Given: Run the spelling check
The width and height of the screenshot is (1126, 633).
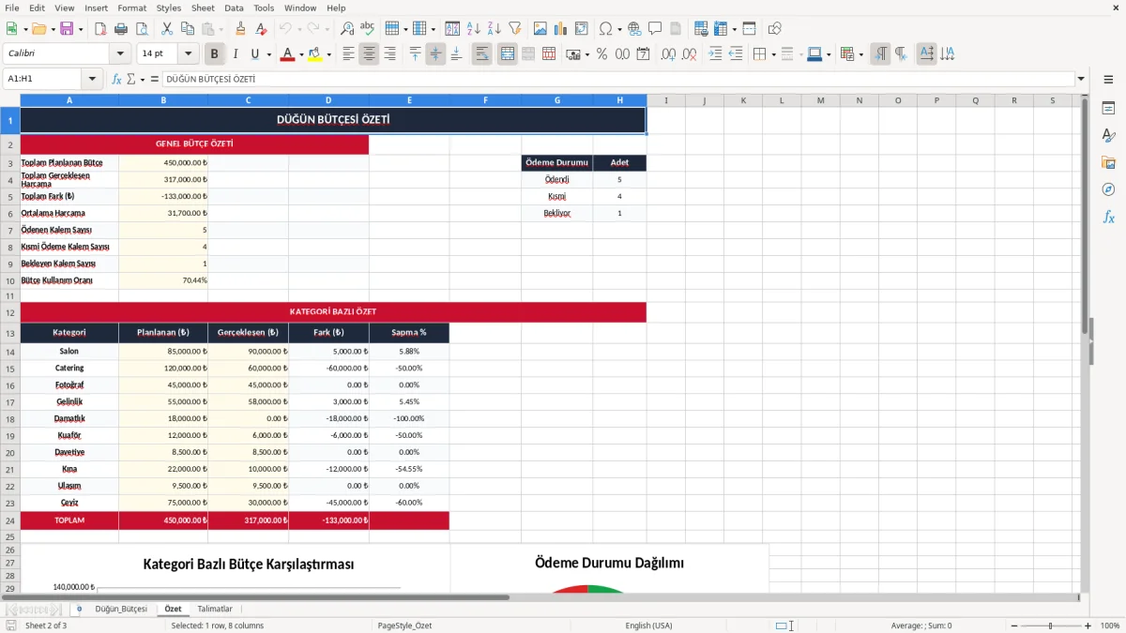Looking at the screenshot, I should (367, 29).
